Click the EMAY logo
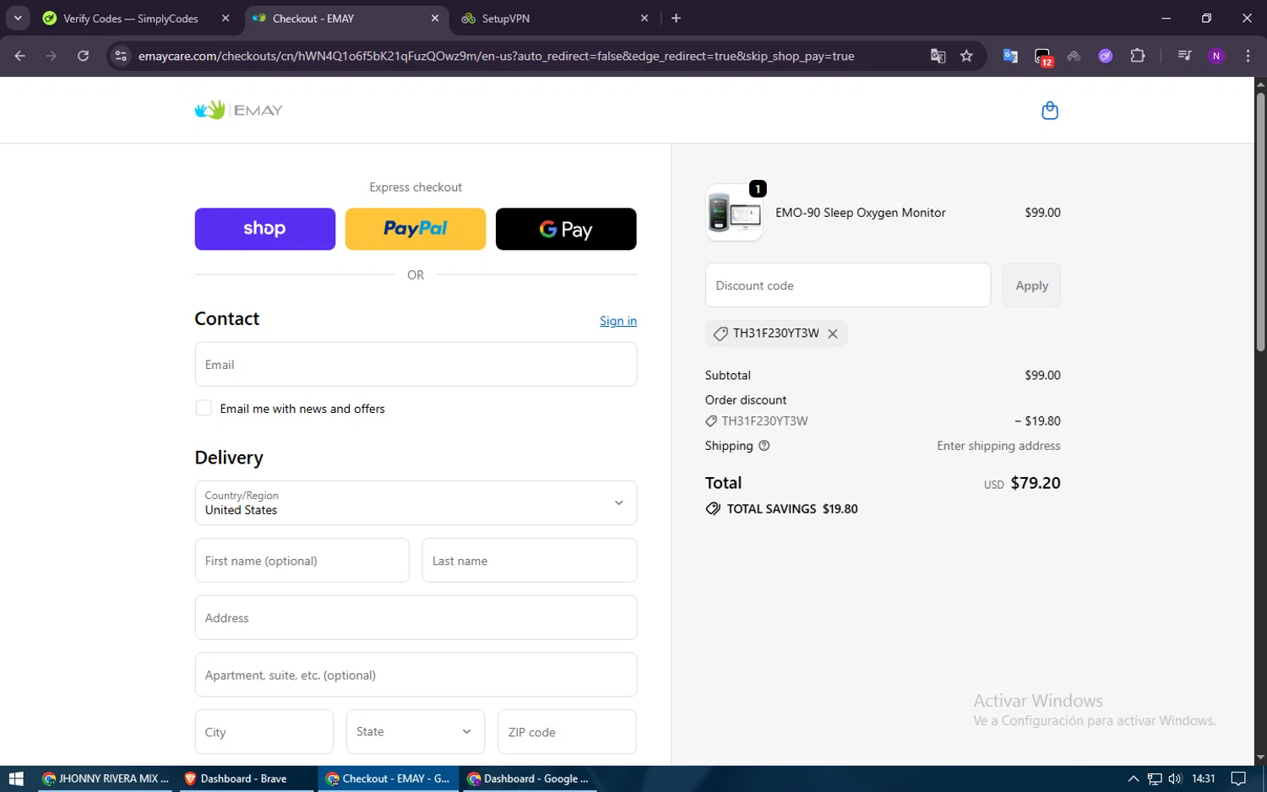This screenshot has height=792, width=1267. tap(239, 110)
